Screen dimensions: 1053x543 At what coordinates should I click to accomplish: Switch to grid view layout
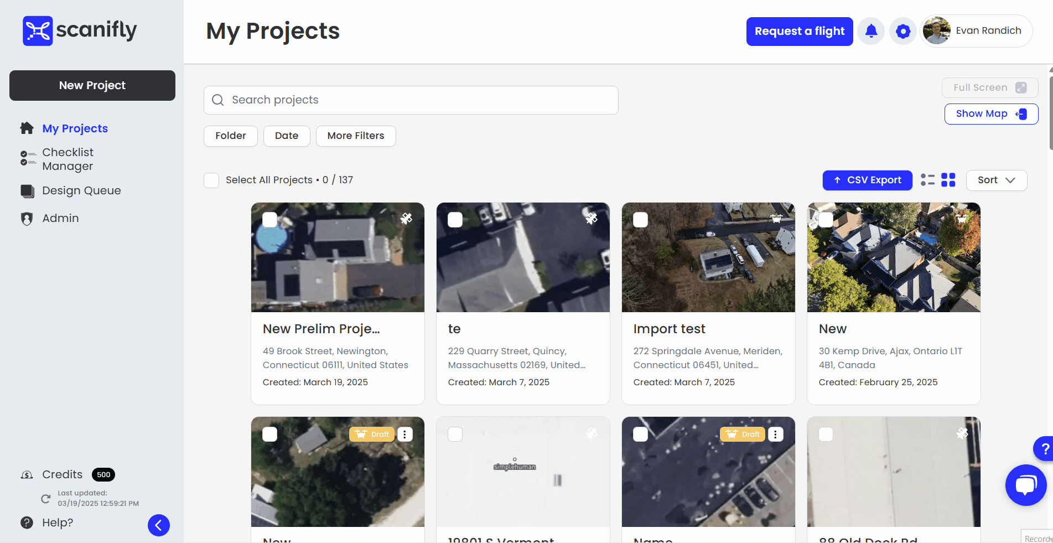948,180
